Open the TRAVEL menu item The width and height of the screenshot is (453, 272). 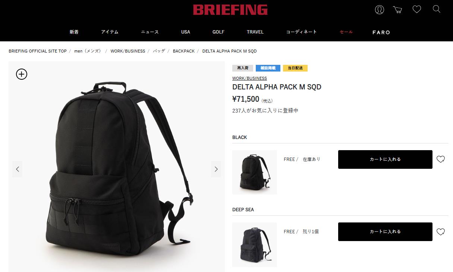[x=255, y=32]
